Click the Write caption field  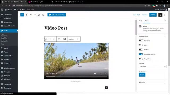tap(76, 82)
